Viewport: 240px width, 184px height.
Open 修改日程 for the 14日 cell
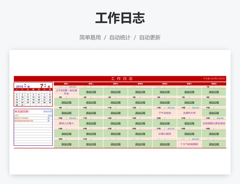196,108
